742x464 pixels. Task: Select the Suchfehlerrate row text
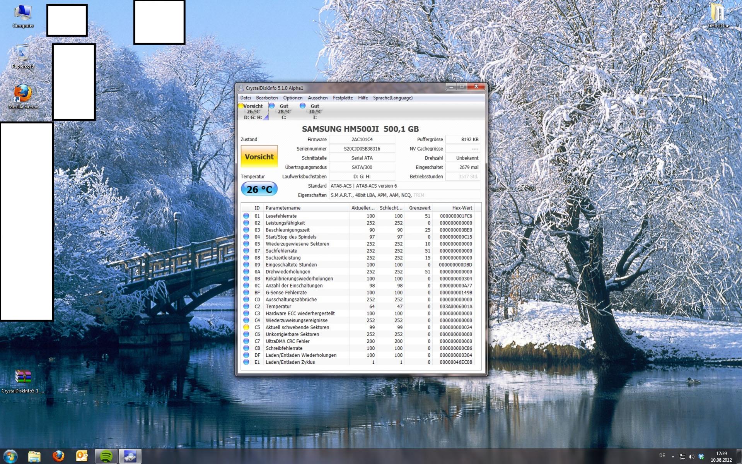tap(281, 251)
